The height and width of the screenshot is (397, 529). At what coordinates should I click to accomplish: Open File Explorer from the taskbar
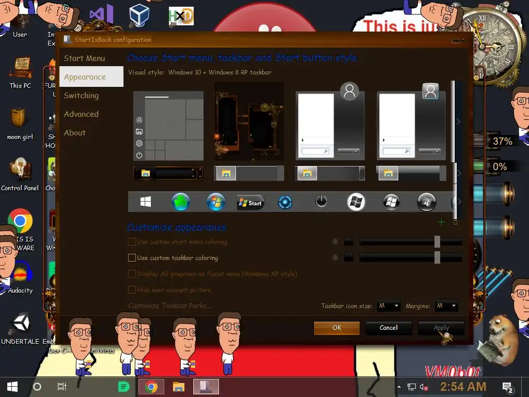coord(178,387)
